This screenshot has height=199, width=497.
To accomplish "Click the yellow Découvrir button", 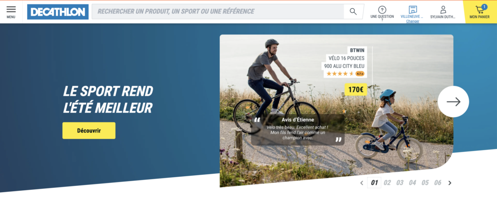I will [x=89, y=131].
